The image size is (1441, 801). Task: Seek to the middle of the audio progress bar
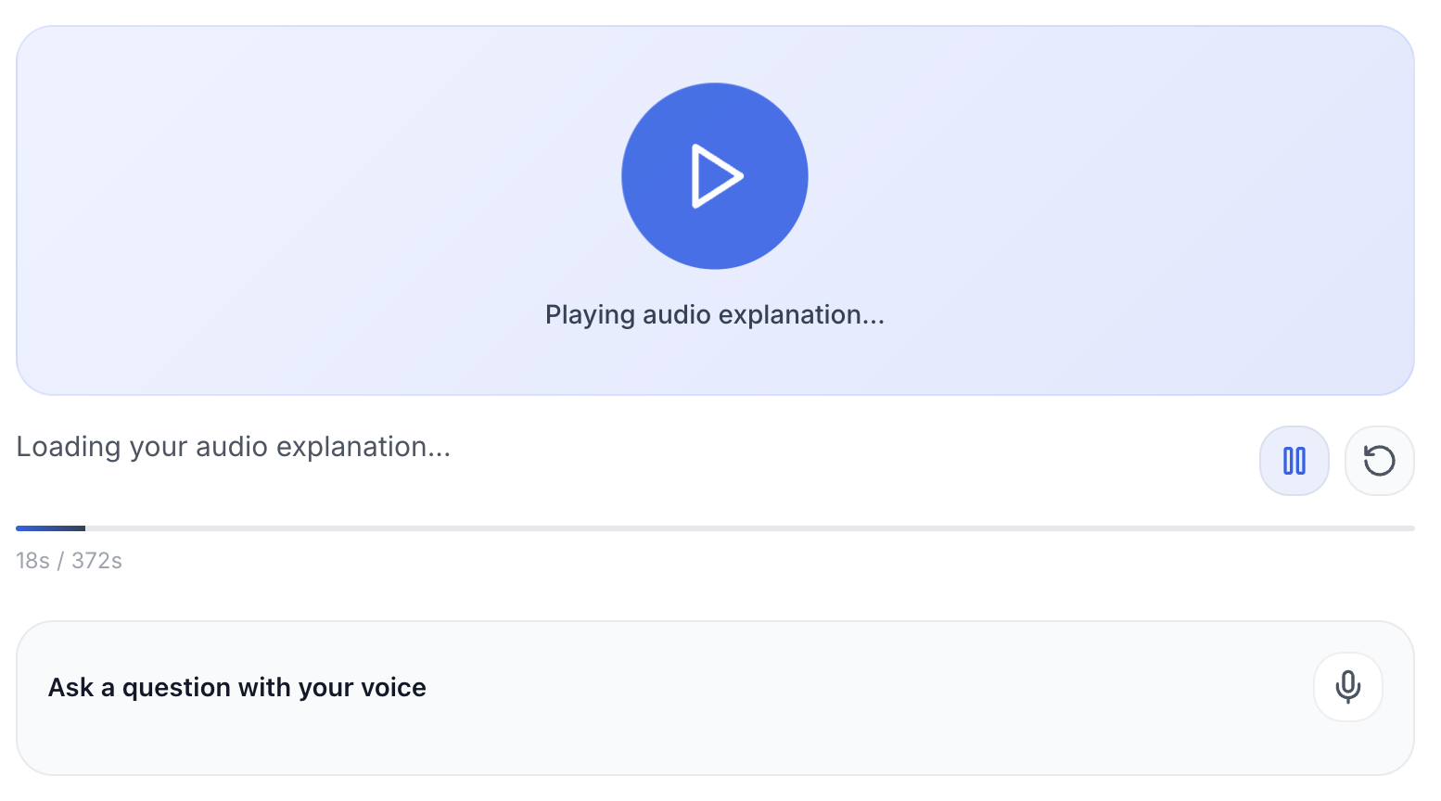click(715, 528)
